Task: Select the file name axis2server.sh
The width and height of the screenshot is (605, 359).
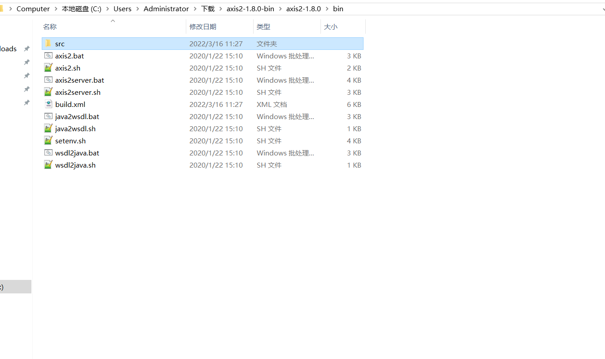Action: coord(78,92)
